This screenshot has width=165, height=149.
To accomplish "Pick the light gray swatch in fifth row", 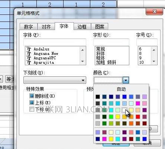I will coord(98,123).
